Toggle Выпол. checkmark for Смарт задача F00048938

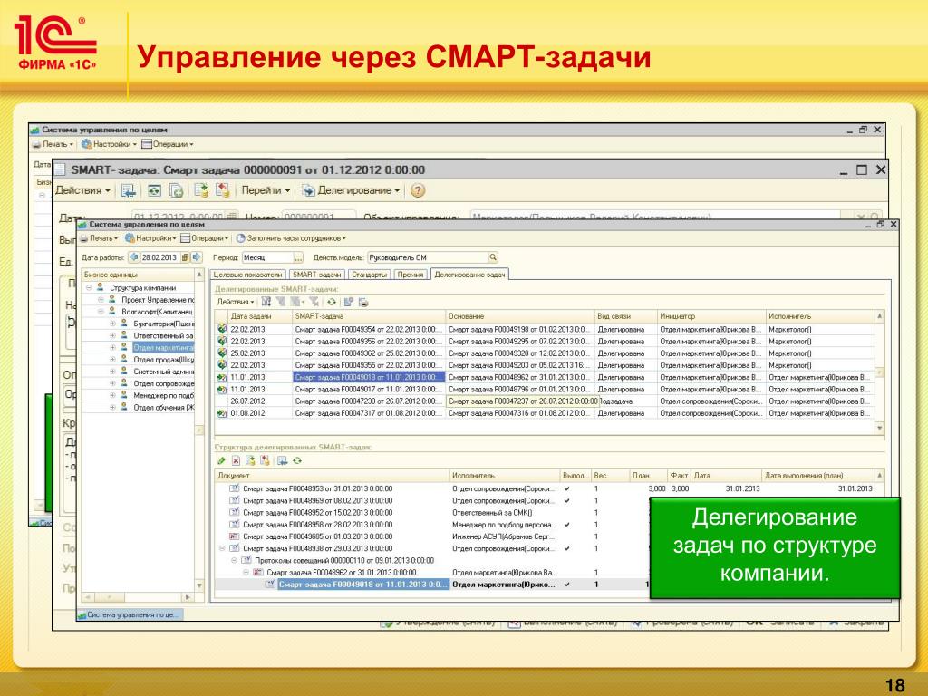[567, 548]
